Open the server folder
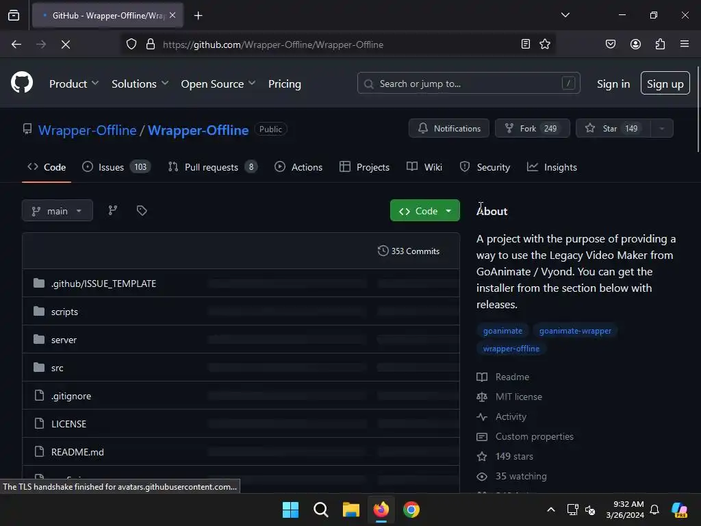The image size is (701, 526). pyautogui.click(x=64, y=340)
